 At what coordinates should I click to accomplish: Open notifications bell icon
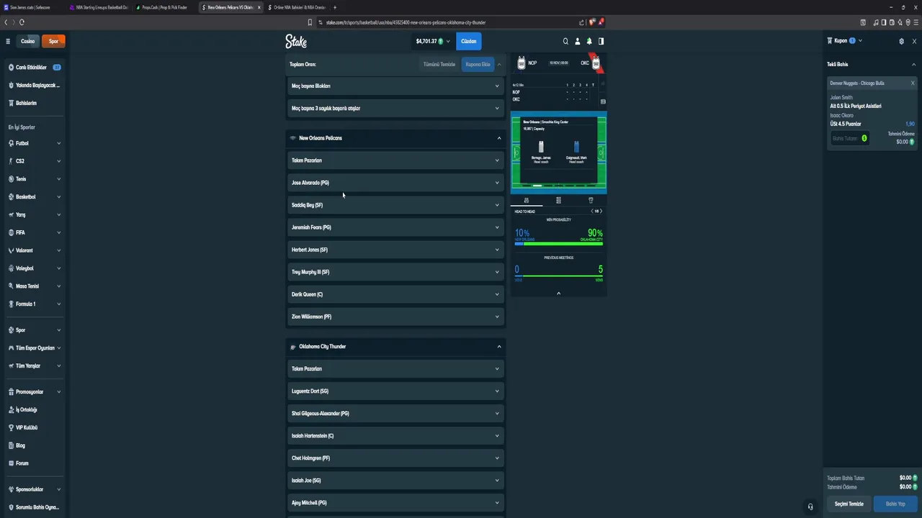(x=589, y=41)
